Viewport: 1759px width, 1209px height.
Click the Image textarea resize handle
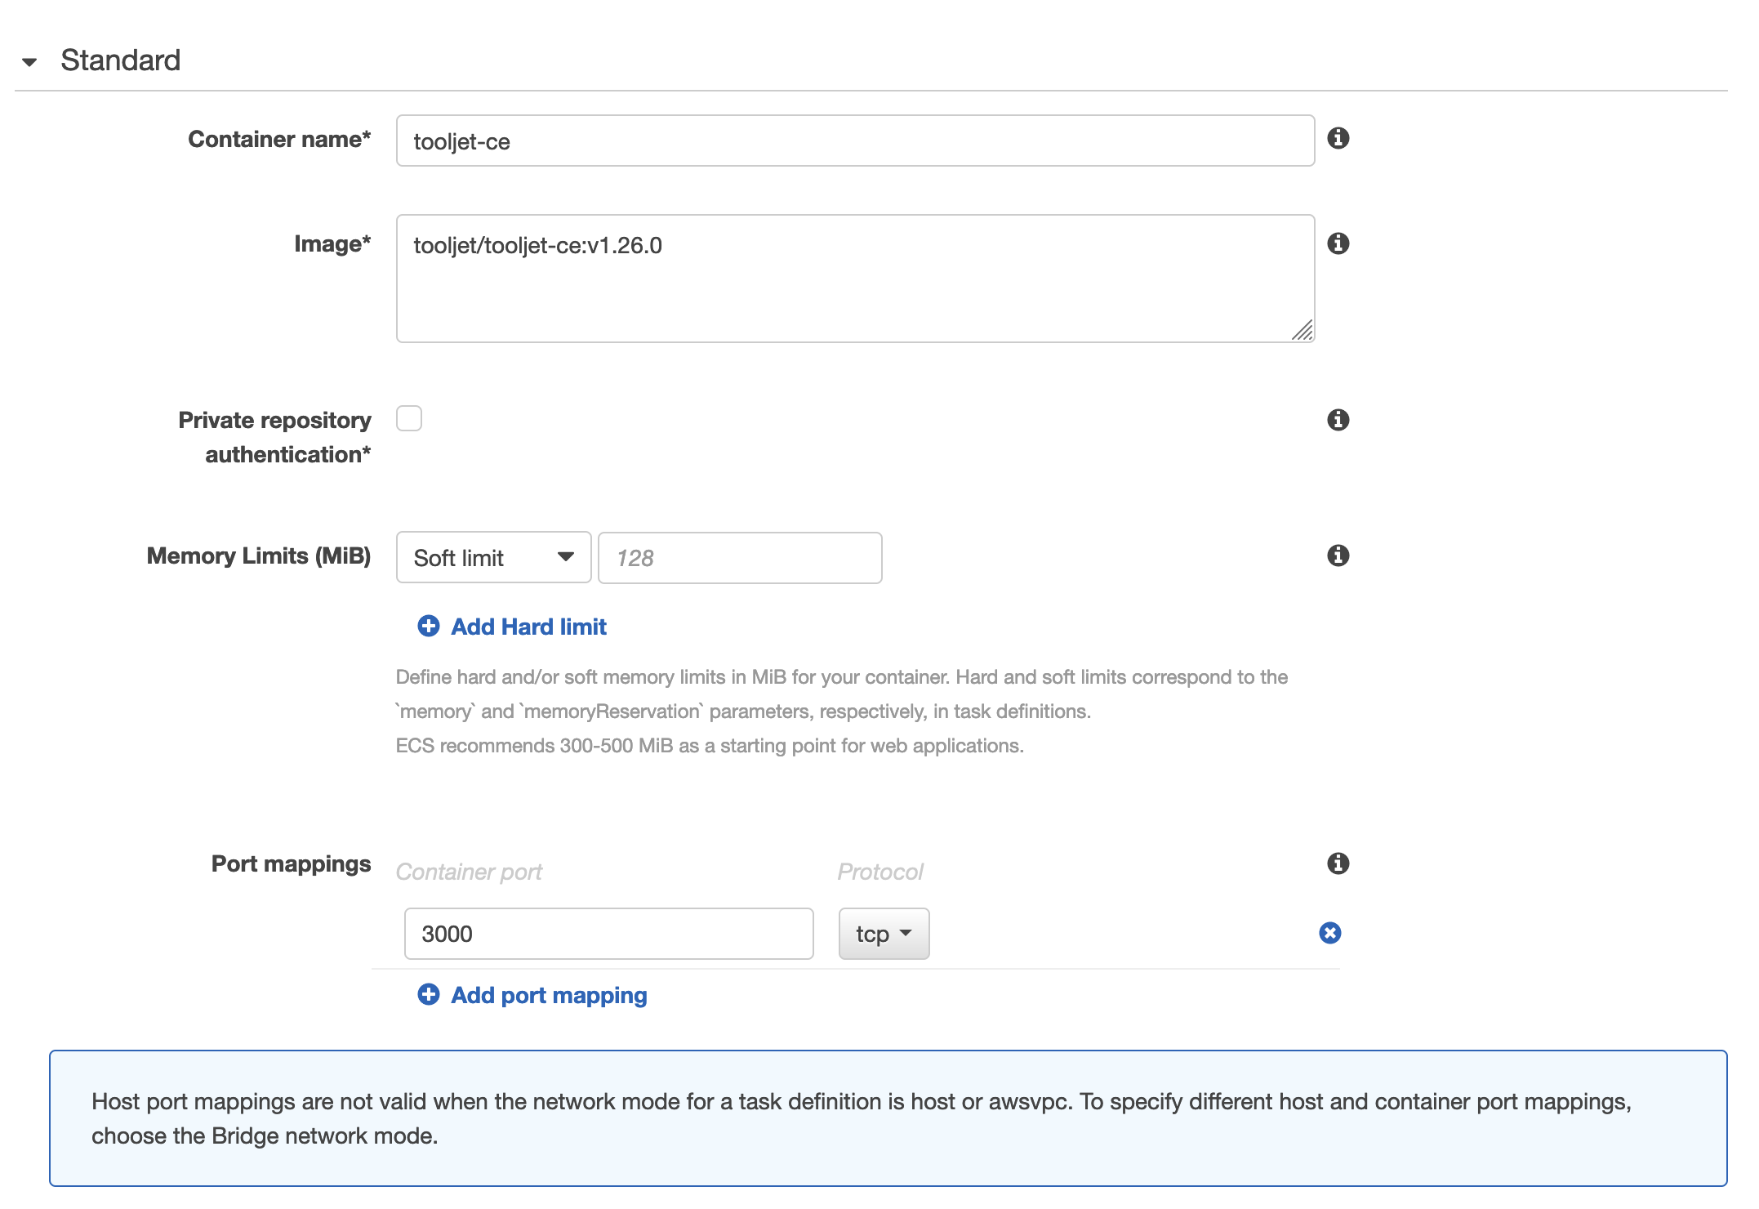(x=1303, y=330)
